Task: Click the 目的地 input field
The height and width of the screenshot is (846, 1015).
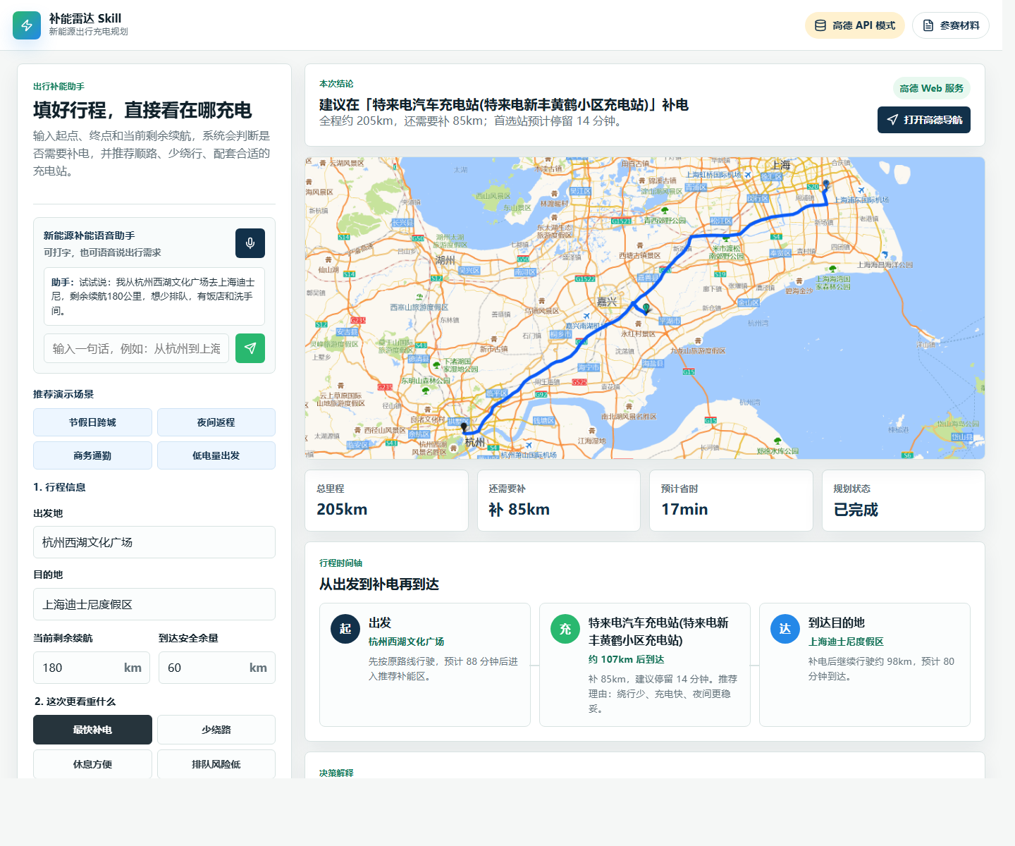Action: point(154,604)
